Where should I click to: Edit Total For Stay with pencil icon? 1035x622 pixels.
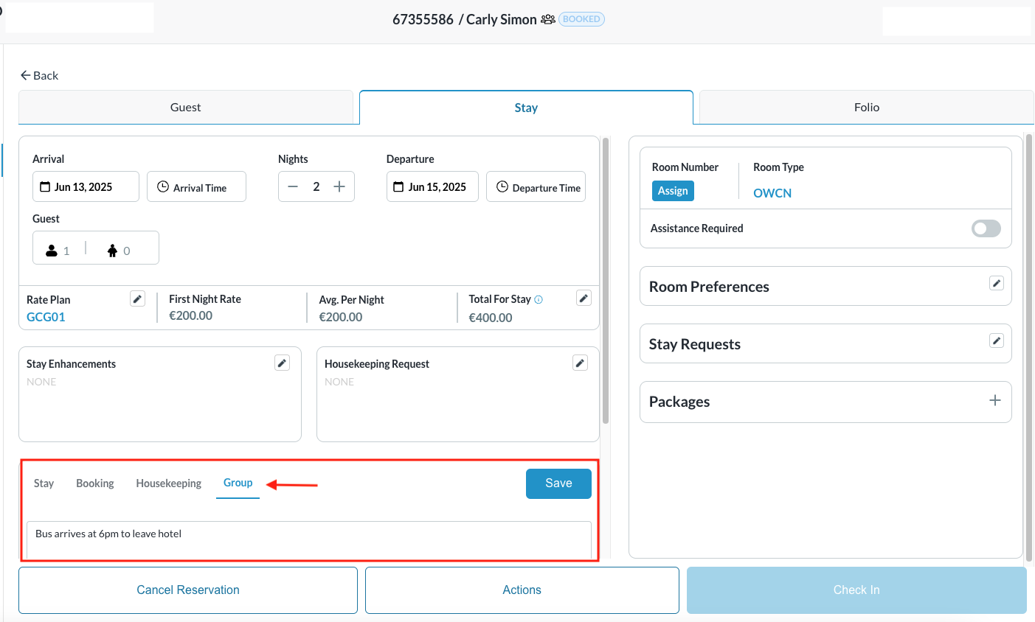pos(584,298)
